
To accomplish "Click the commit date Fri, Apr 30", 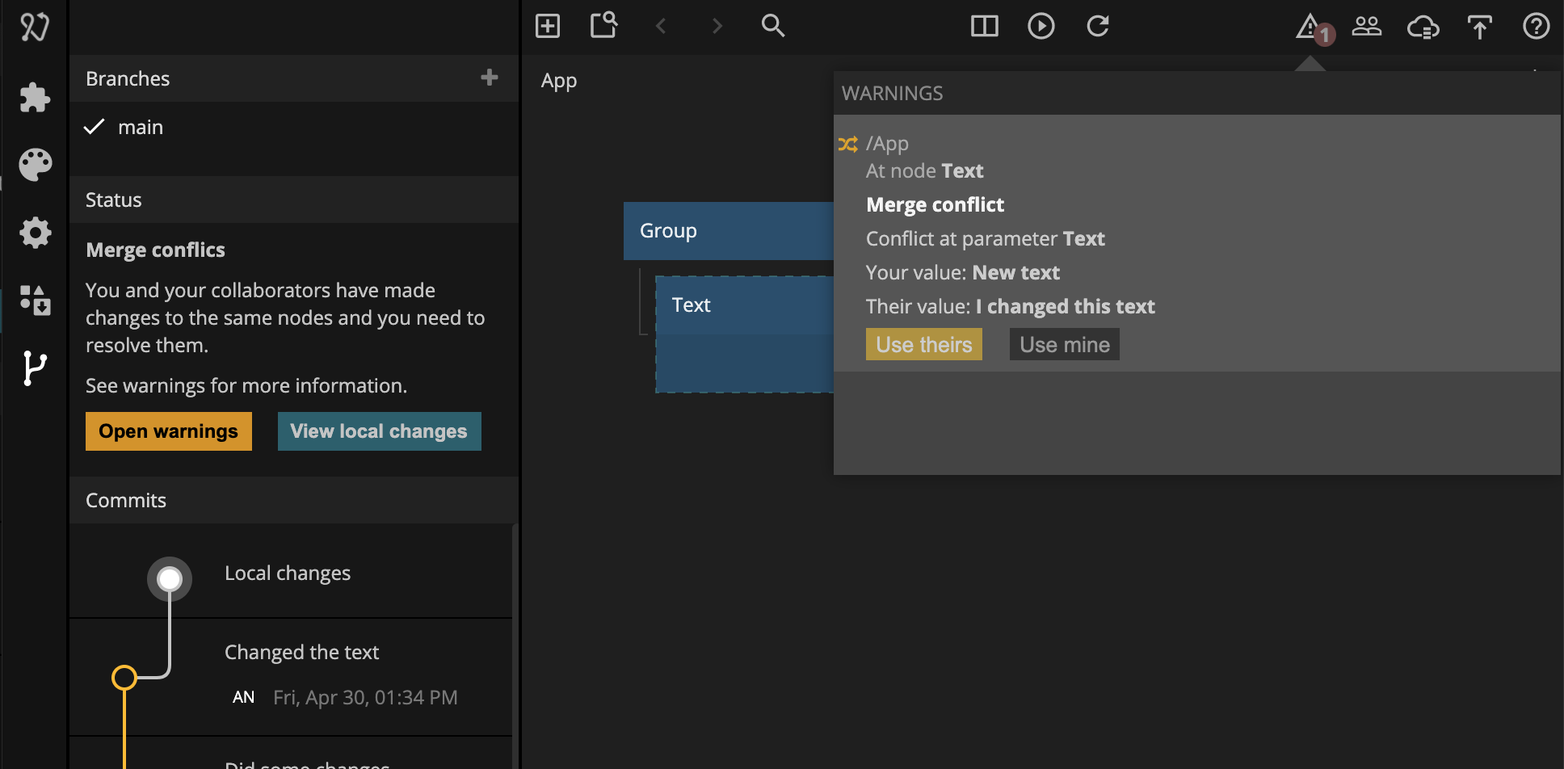I will [x=365, y=697].
